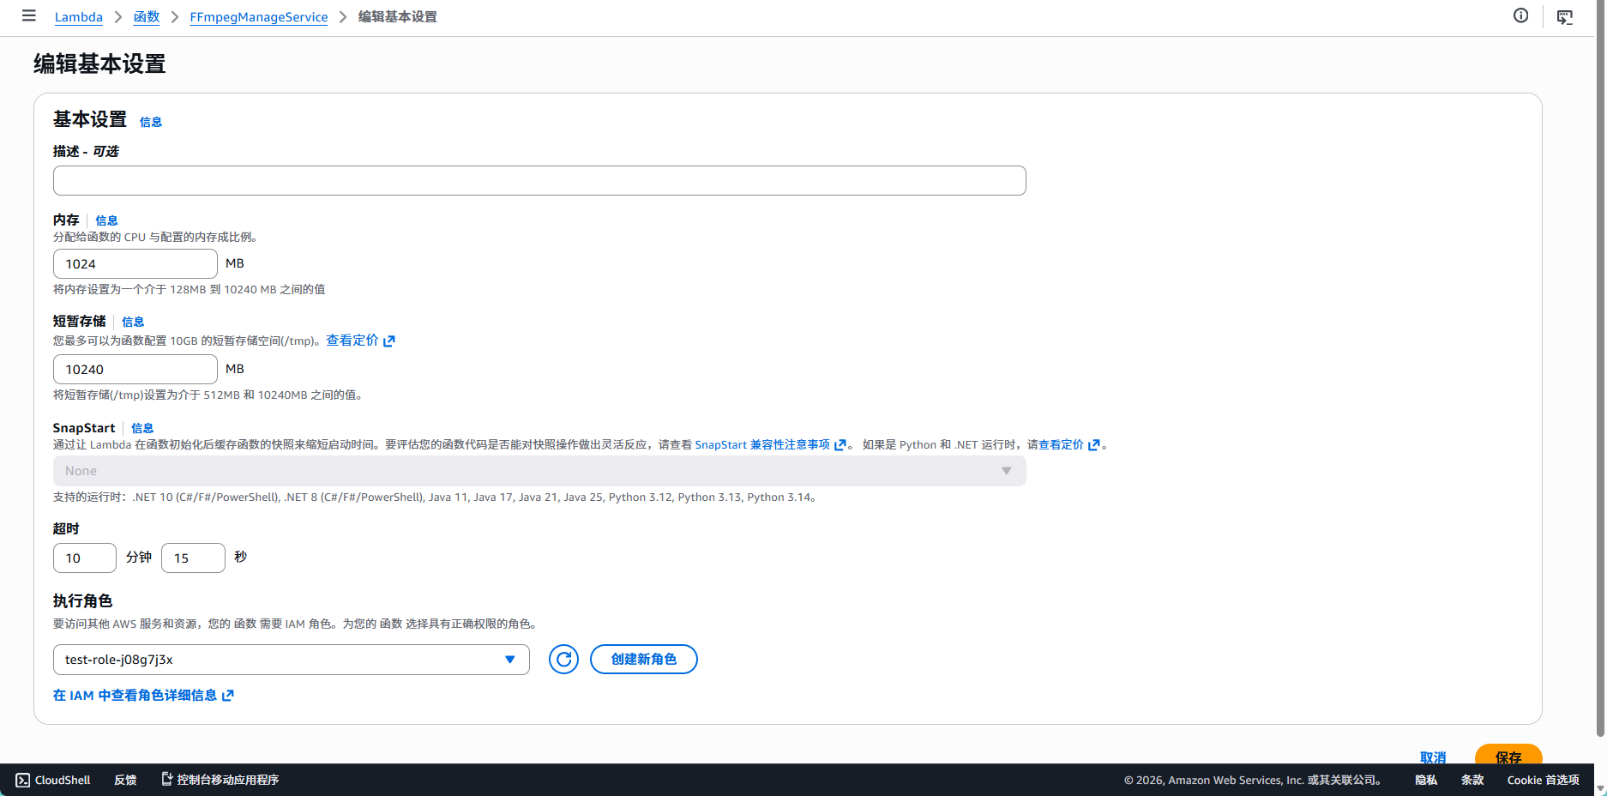Focus the description text field
This screenshot has height=796, width=1607.
(539, 181)
